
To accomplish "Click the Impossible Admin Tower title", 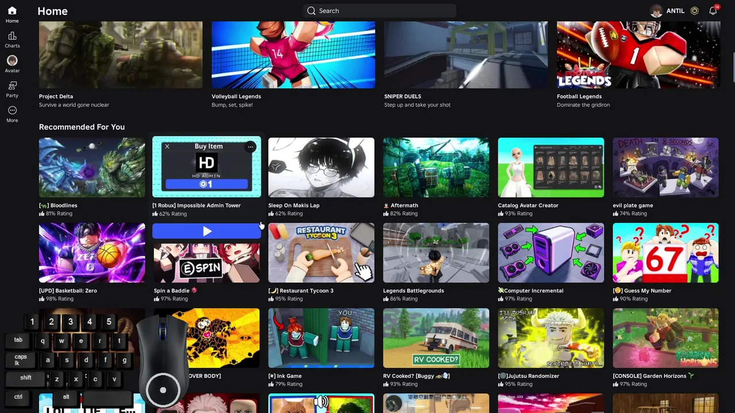I will click(x=196, y=205).
